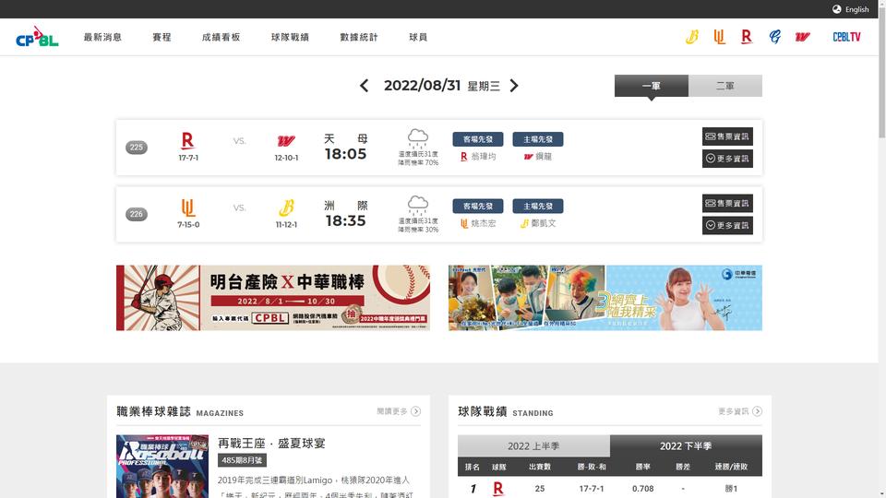Click 更多資訊 in Standing section
This screenshot has width=886, height=498.
[739, 411]
